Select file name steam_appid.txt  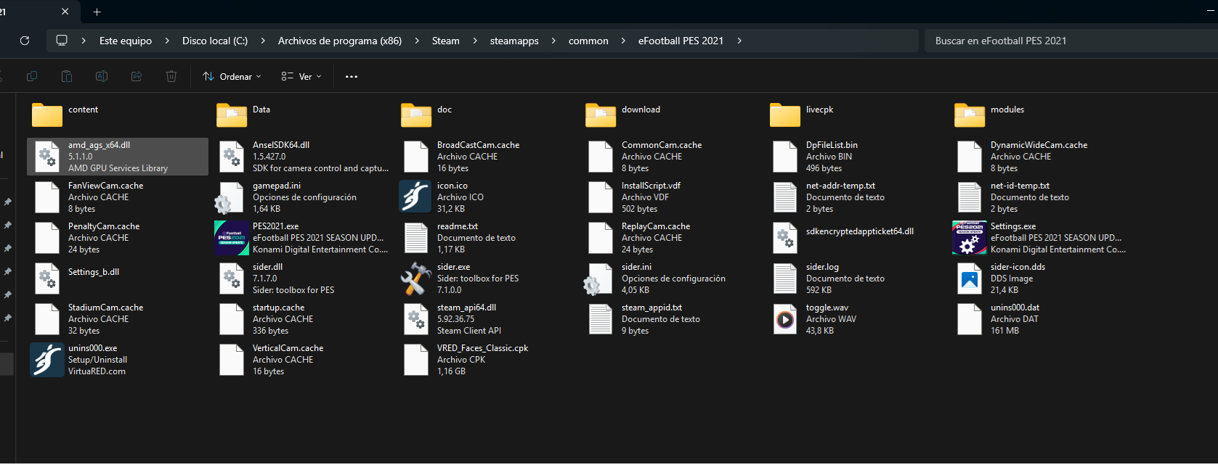(x=651, y=308)
